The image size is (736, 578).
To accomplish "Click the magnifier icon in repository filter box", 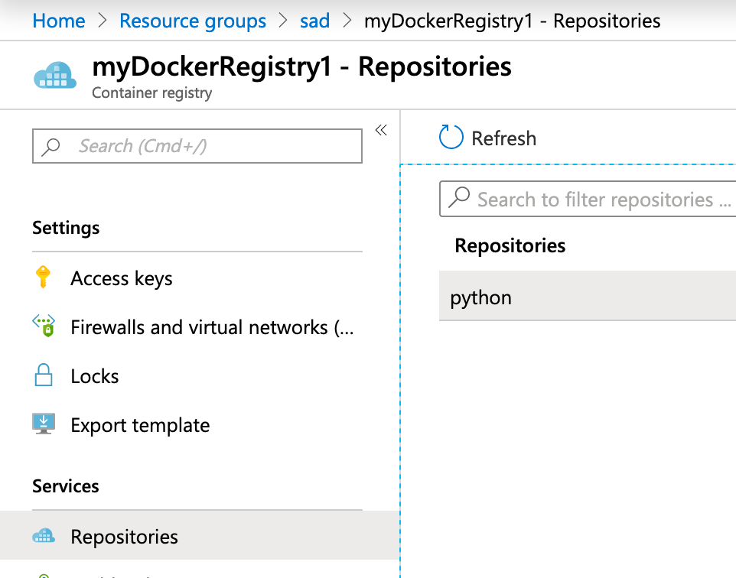I will [x=459, y=199].
